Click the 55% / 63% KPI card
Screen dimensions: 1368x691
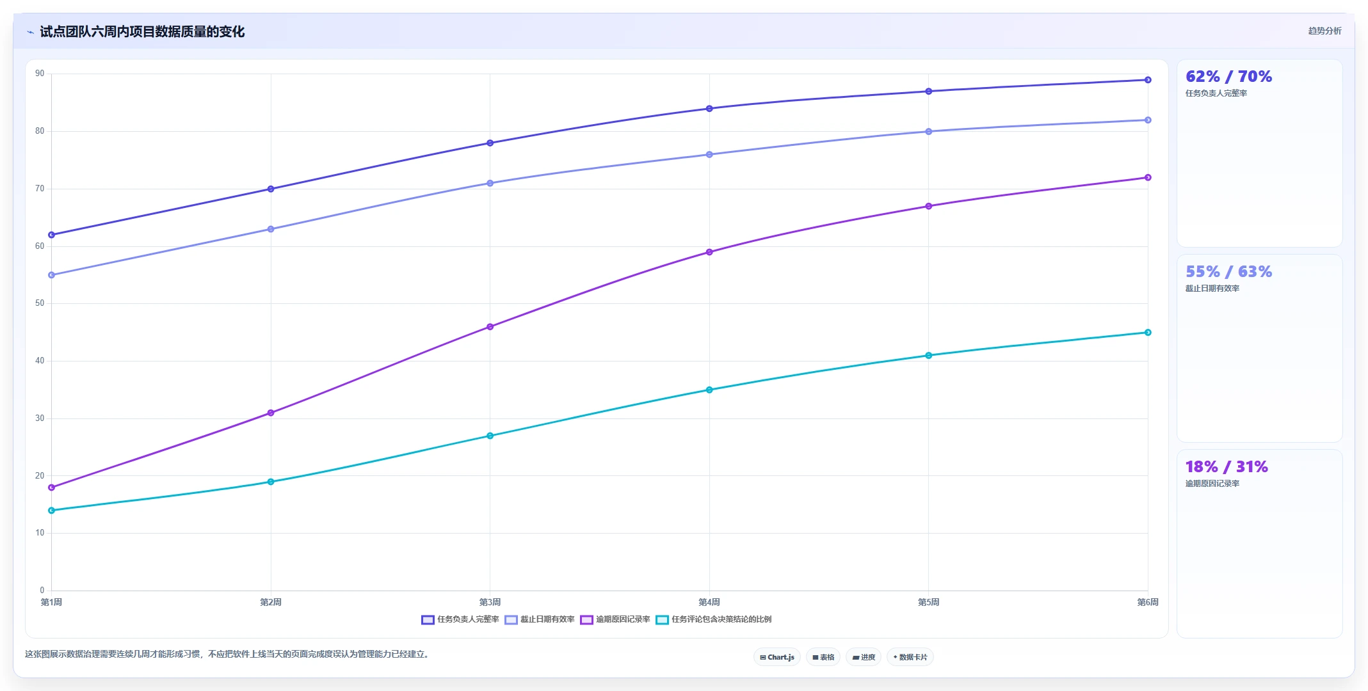1259,349
